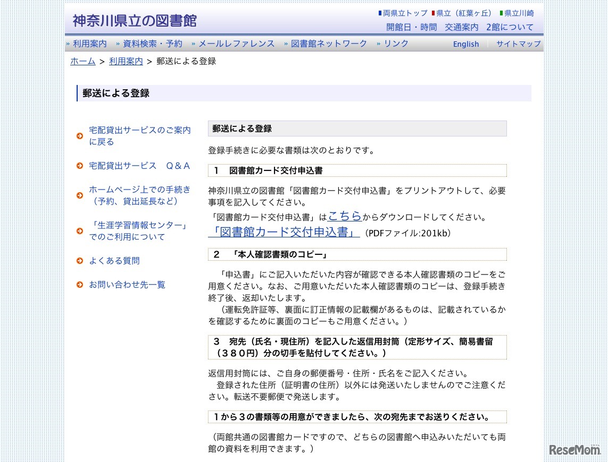Viewport: 608px width, 462px height.
Task: Click the orange arrow icon beside お問い合わせ先一覧
Action: pyautogui.click(x=80, y=285)
